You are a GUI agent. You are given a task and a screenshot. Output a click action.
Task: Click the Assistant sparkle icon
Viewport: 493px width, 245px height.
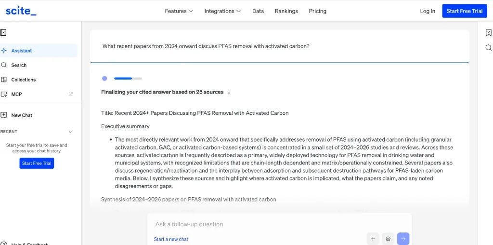pos(4,50)
